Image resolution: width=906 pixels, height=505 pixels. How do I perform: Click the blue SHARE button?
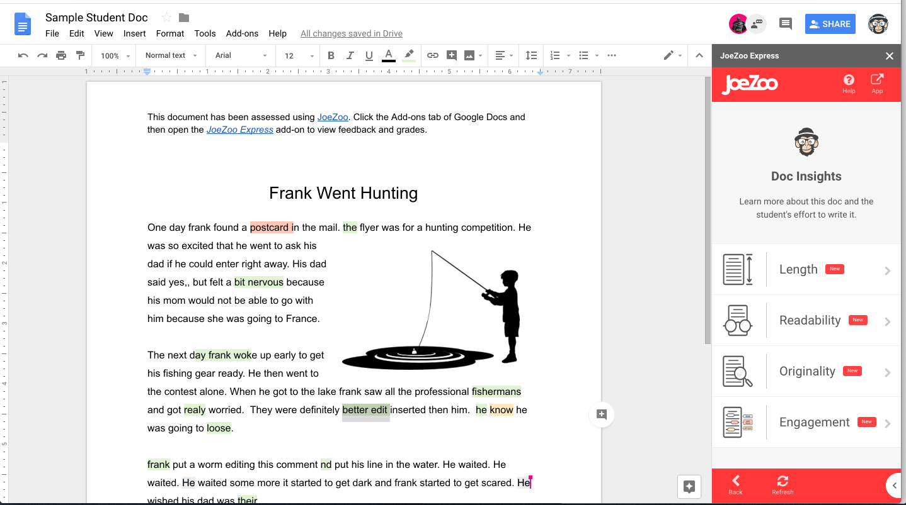[x=830, y=24]
